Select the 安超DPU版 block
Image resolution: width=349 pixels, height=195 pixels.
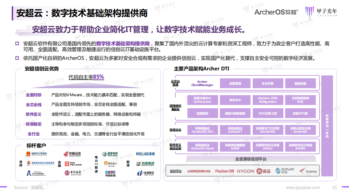pos(300,113)
